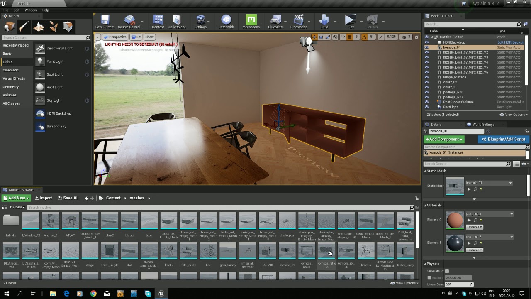
Task: Toggle world/local coordinate space globe icon
Action: coord(335,37)
